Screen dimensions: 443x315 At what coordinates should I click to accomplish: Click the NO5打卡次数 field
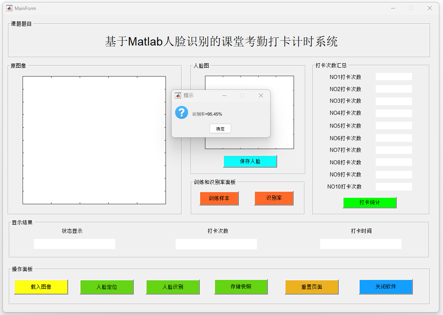coord(393,125)
